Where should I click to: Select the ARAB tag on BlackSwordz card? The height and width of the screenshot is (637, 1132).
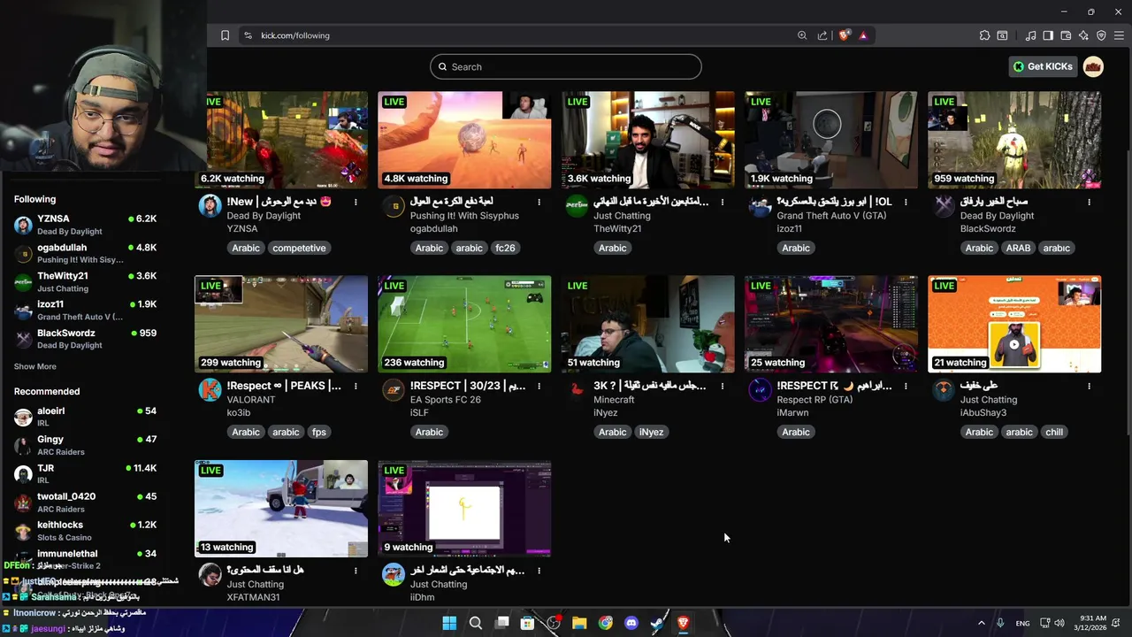pos(1018,248)
